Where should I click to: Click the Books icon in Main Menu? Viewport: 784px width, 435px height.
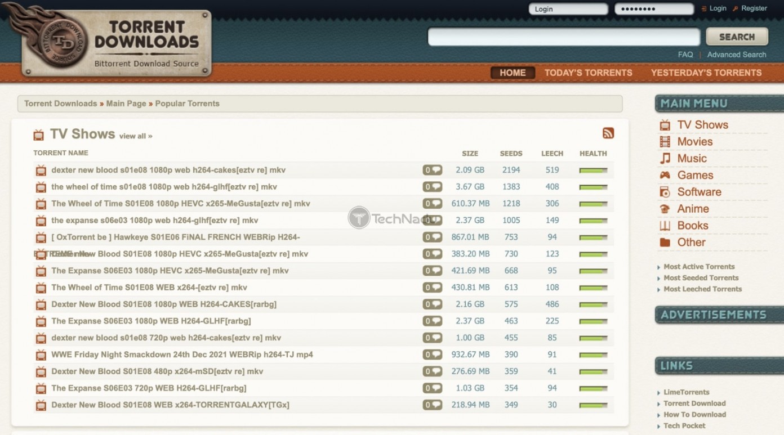click(665, 226)
